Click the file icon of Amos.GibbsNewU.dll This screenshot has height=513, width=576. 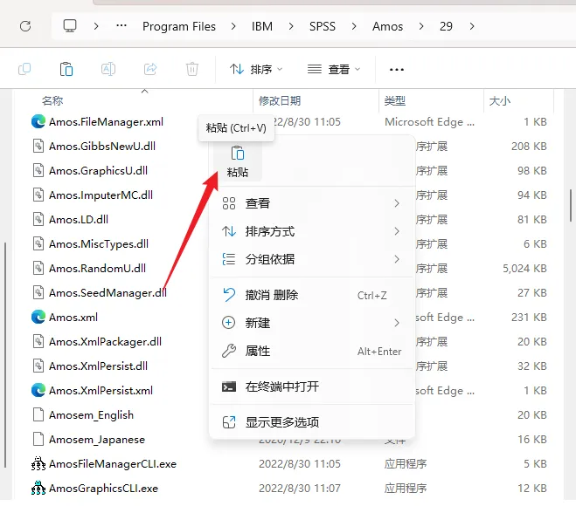pyautogui.click(x=38, y=146)
